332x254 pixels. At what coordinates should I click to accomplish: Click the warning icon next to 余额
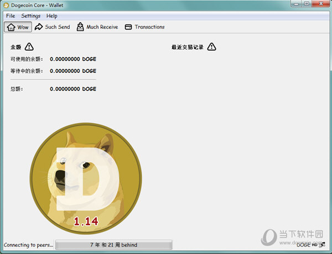(29, 47)
